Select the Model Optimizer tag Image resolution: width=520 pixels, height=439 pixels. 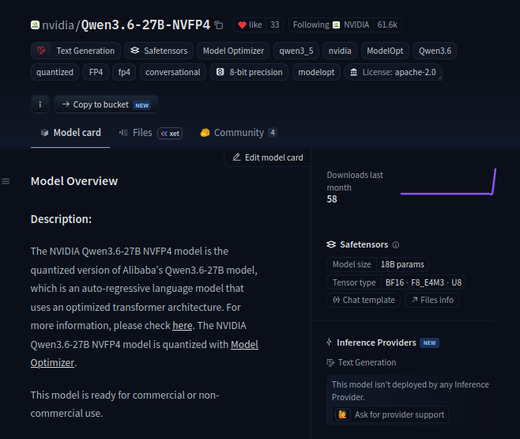click(233, 51)
